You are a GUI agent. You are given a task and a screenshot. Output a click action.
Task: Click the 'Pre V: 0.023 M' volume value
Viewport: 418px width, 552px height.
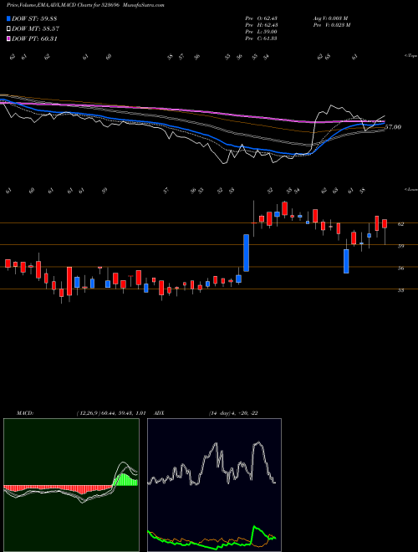(331, 25)
